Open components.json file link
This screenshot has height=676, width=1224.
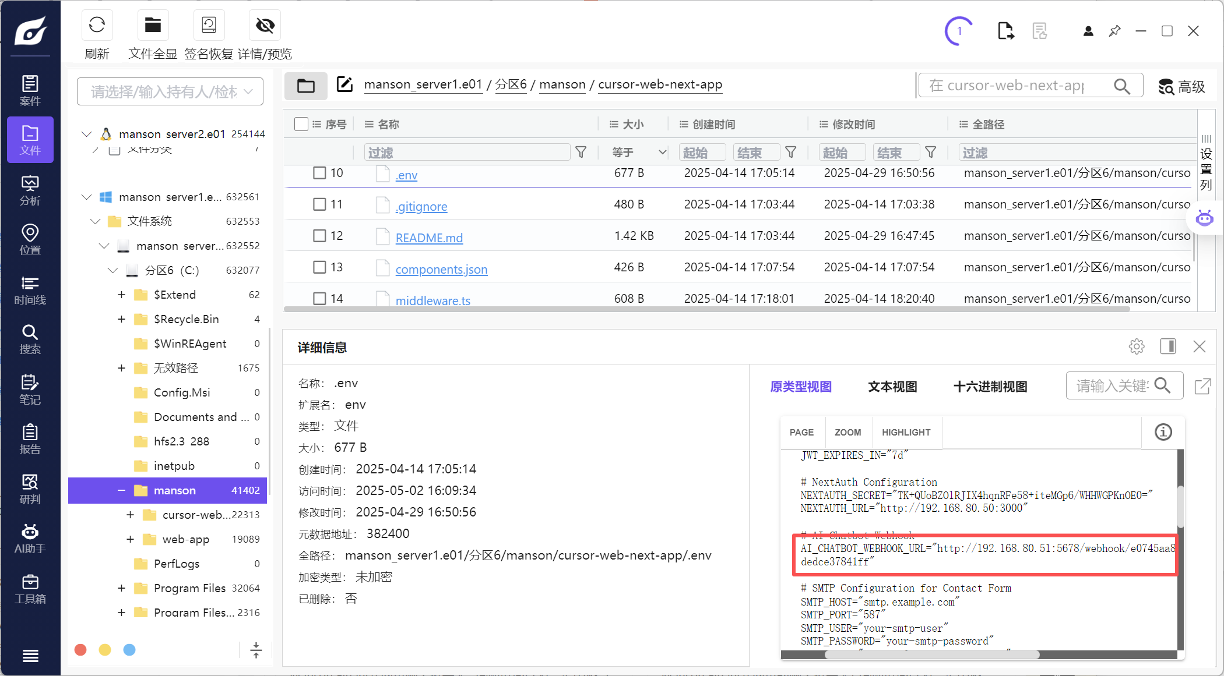tap(441, 270)
